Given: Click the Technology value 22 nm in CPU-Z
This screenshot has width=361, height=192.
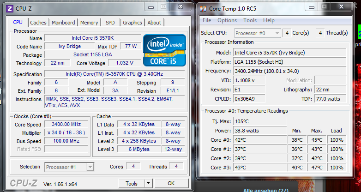Looking at the screenshot, I should click(57, 63).
